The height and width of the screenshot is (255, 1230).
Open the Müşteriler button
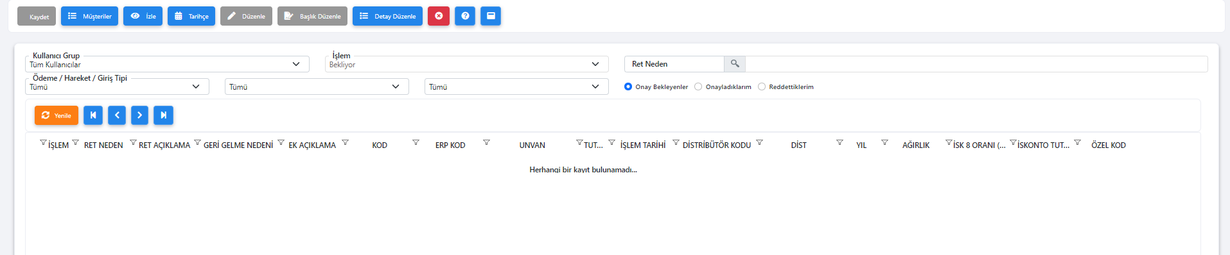click(89, 16)
